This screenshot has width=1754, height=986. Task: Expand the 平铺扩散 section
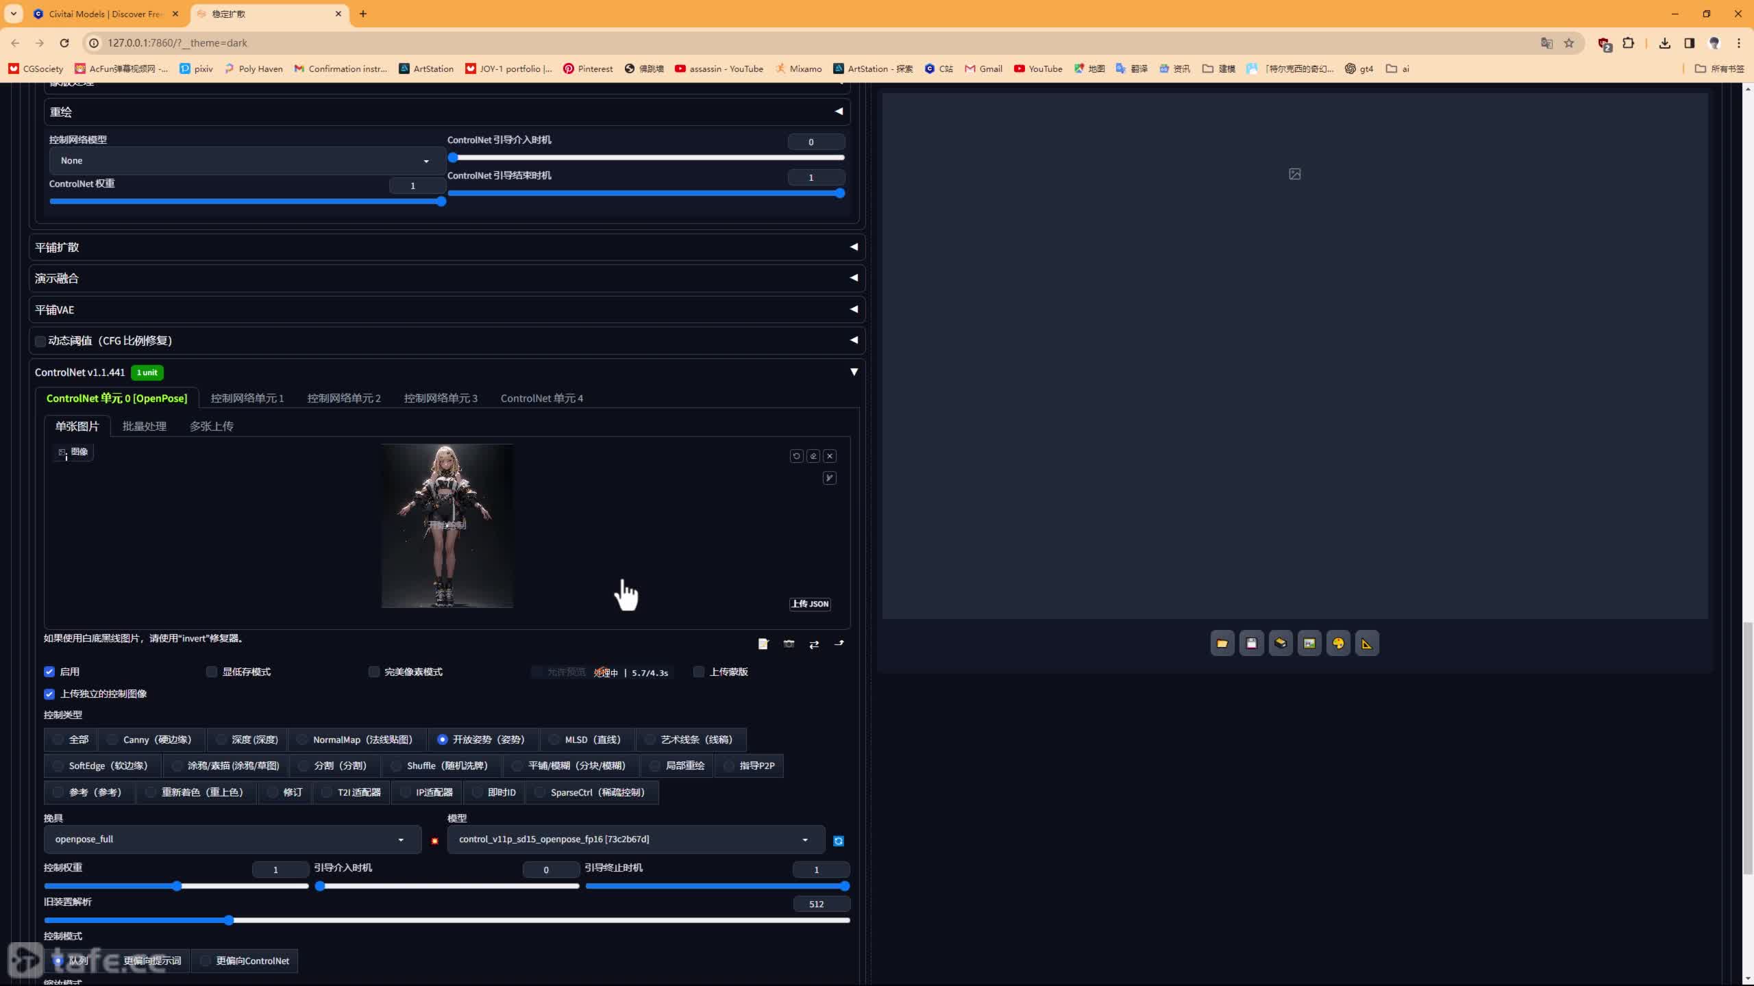447,247
